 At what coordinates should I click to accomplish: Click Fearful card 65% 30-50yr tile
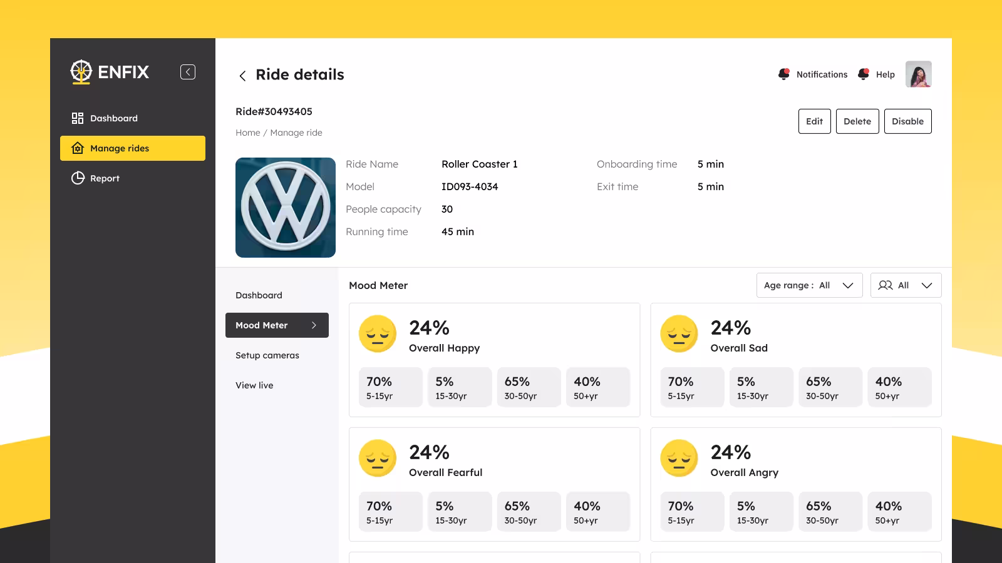(529, 512)
